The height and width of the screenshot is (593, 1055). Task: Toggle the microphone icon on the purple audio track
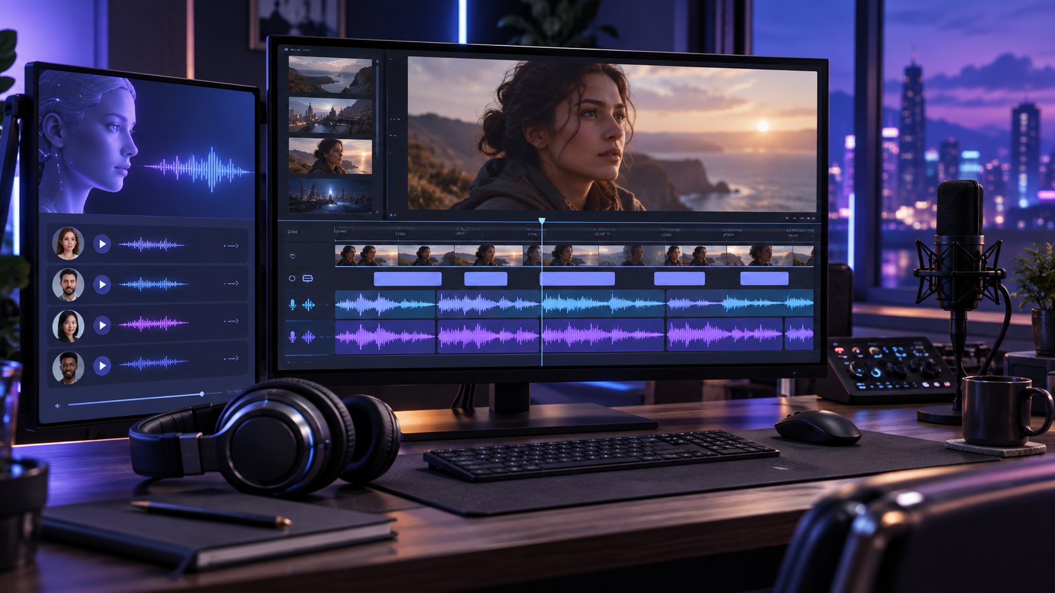click(x=292, y=337)
